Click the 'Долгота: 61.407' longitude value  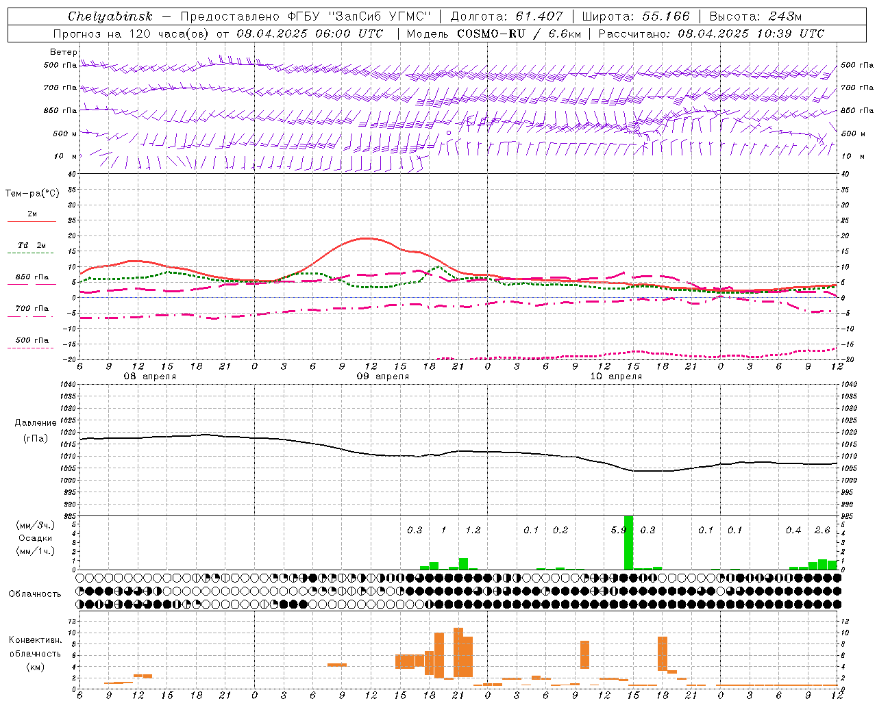(506, 16)
